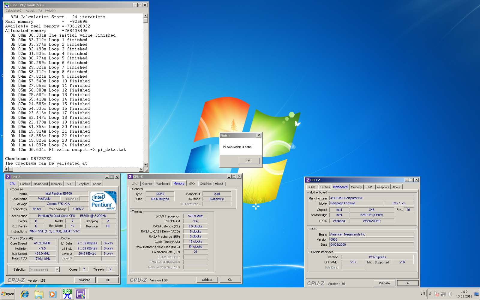
Task: Open the Graphics tab in the CPU-Z Mainboard window
Action: [383, 187]
